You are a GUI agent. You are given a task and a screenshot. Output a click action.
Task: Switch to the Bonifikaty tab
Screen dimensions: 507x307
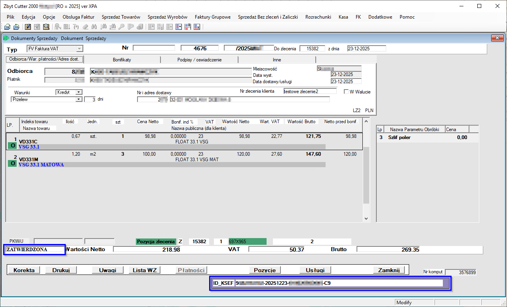pyautogui.click(x=122, y=59)
